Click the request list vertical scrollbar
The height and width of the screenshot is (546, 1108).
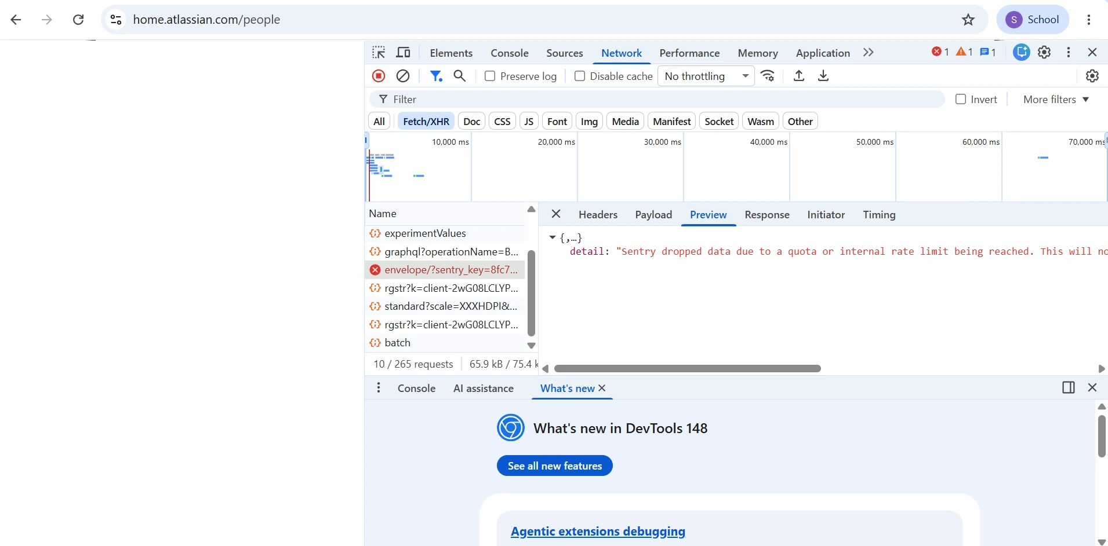(x=531, y=293)
